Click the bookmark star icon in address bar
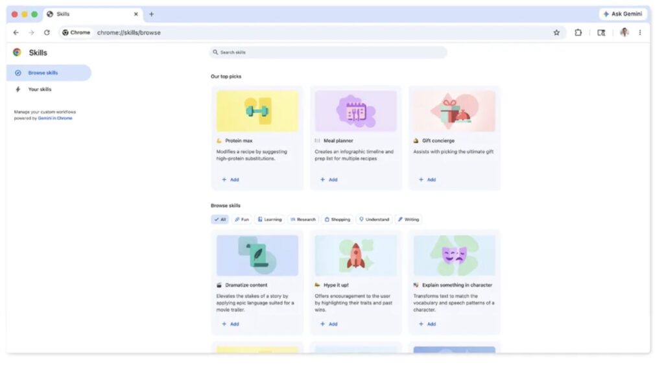The image size is (664, 367). 556,32
